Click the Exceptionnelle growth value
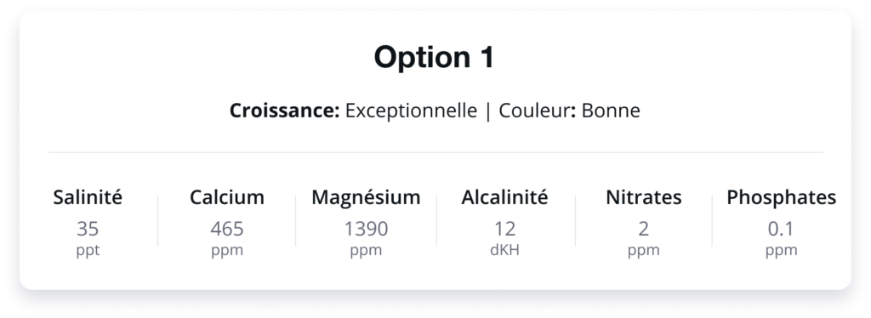 [x=411, y=111]
